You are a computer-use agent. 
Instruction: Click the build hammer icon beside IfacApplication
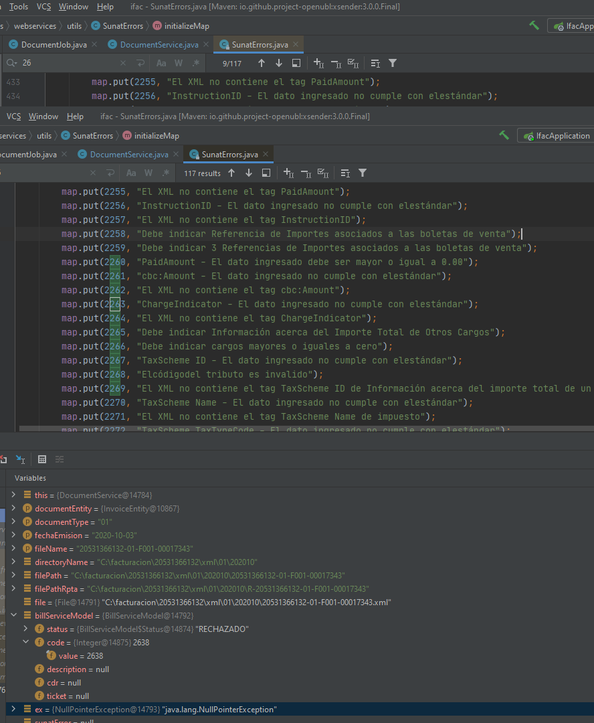pyautogui.click(x=504, y=135)
